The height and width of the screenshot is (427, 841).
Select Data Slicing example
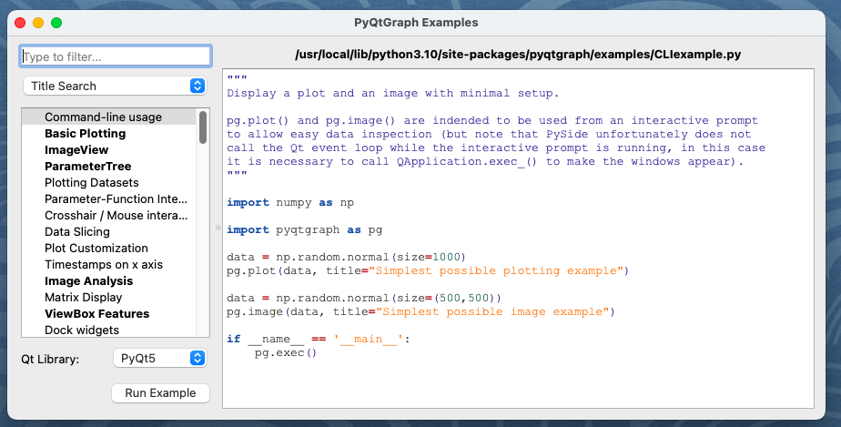(x=109, y=232)
